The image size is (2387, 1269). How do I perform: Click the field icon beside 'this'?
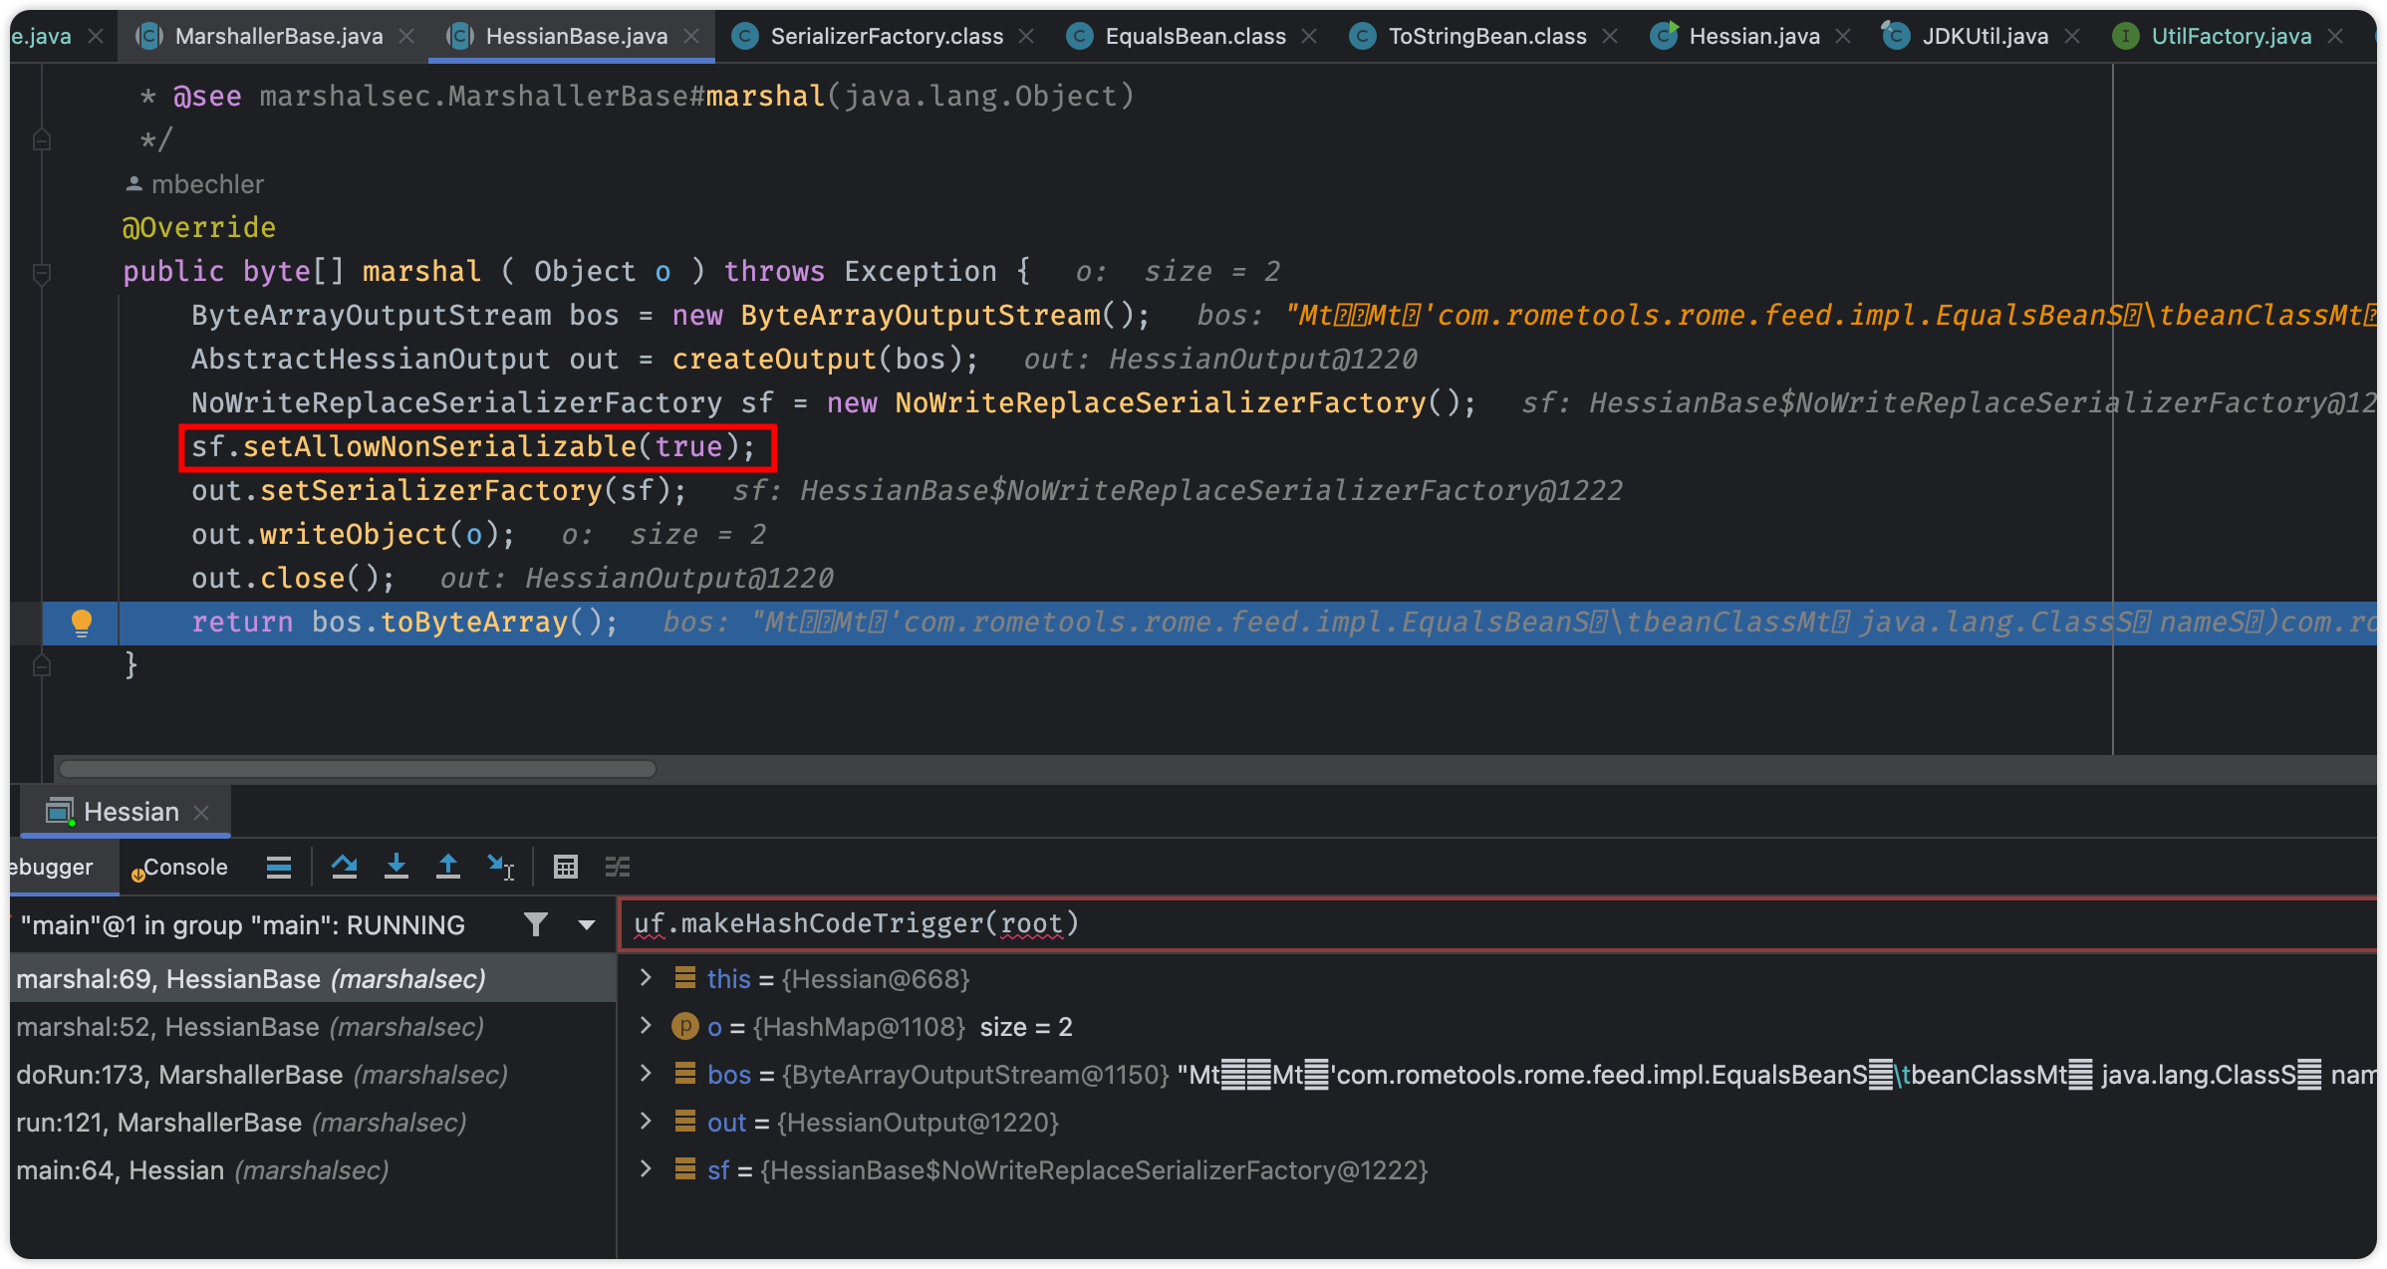pyautogui.click(x=685, y=978)
